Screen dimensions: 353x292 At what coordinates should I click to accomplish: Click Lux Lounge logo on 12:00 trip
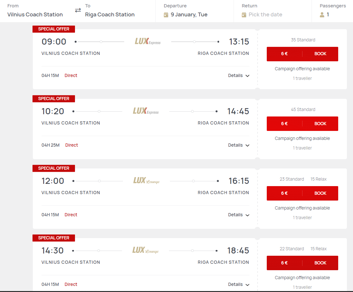click(146, 180)
